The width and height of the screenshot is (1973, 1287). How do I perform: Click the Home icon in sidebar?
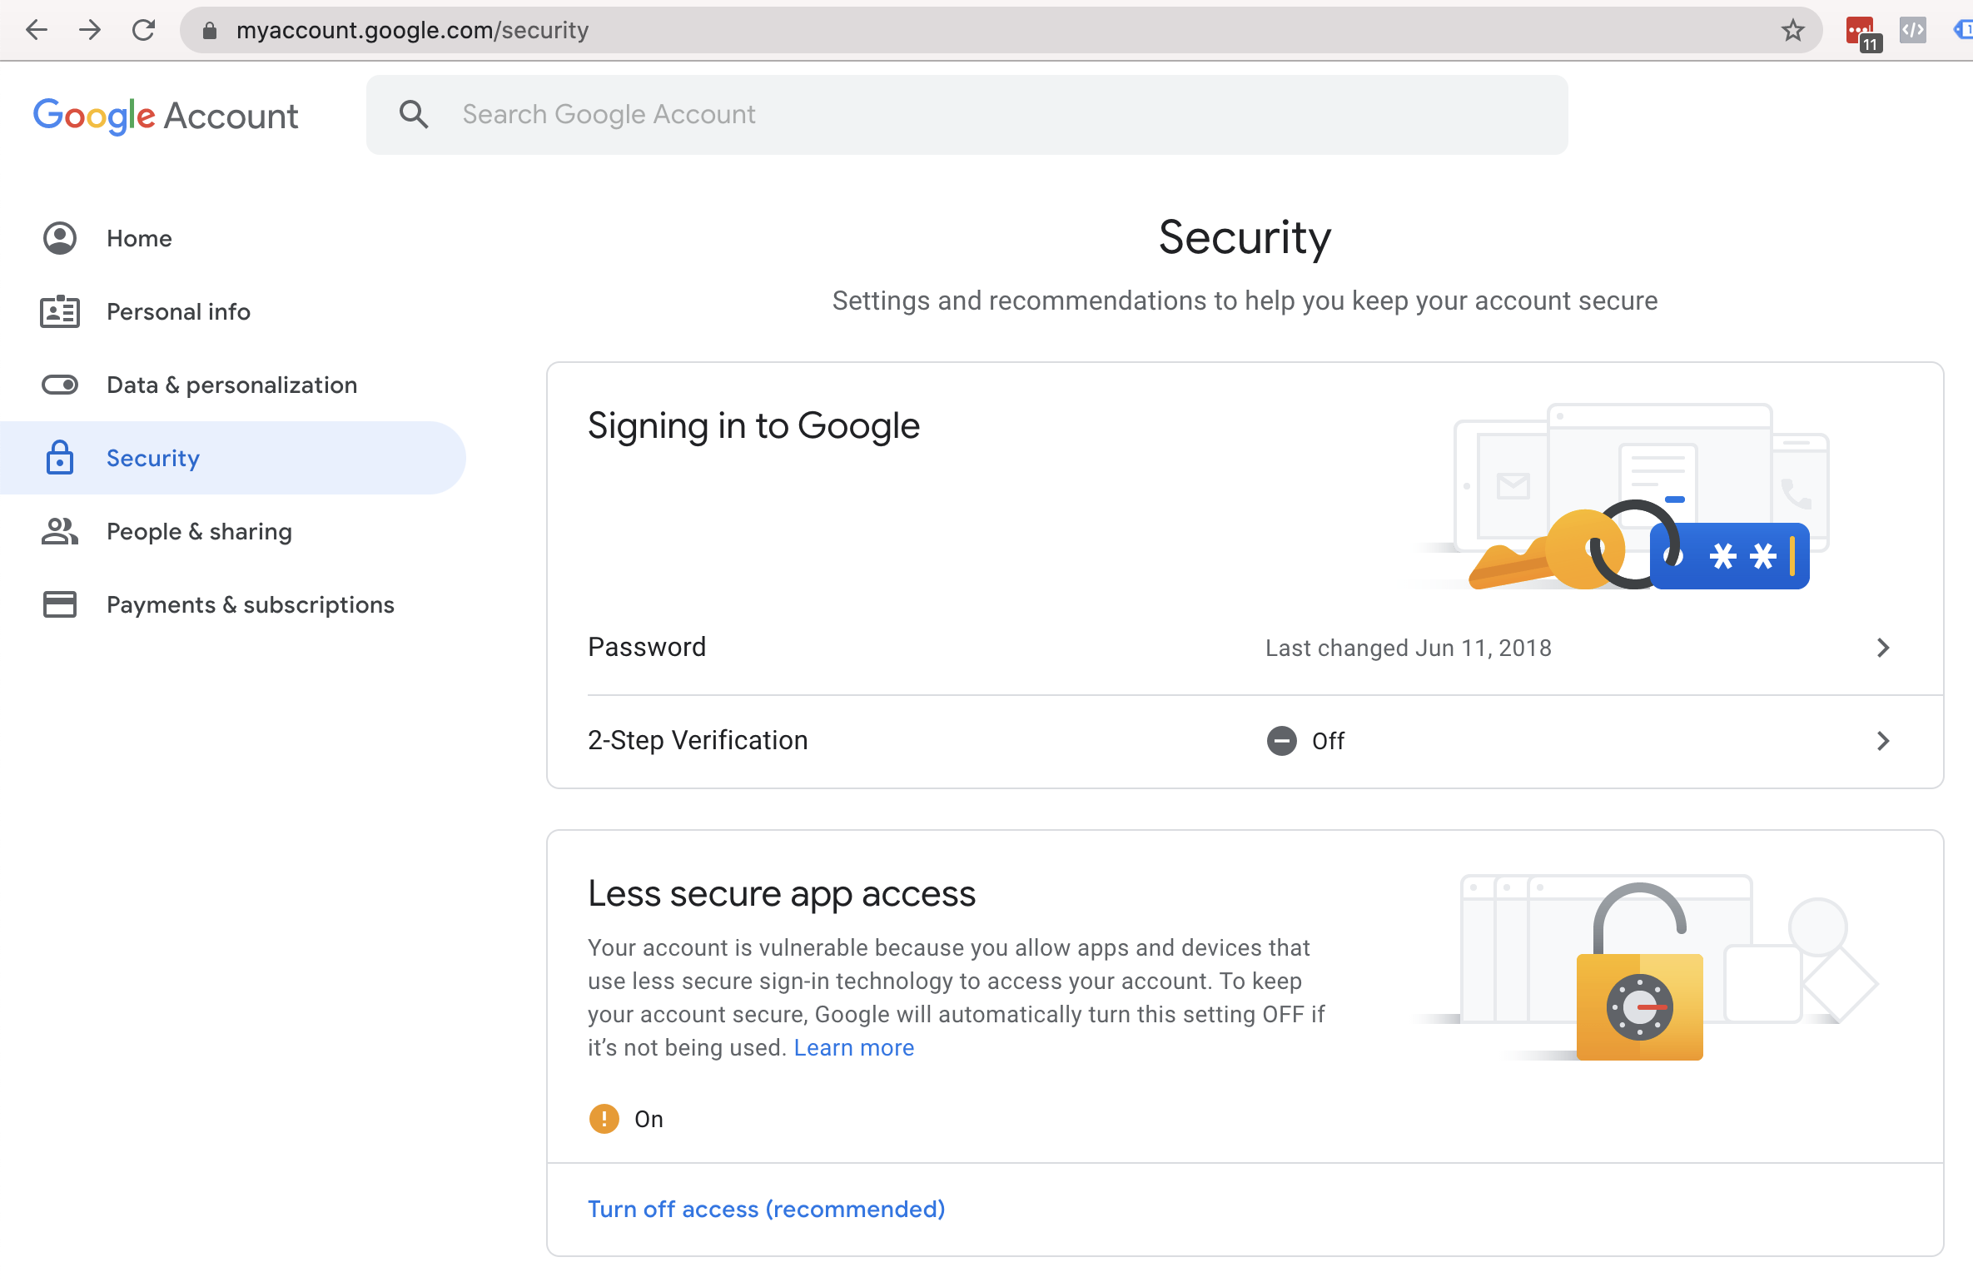coord(61,237)
